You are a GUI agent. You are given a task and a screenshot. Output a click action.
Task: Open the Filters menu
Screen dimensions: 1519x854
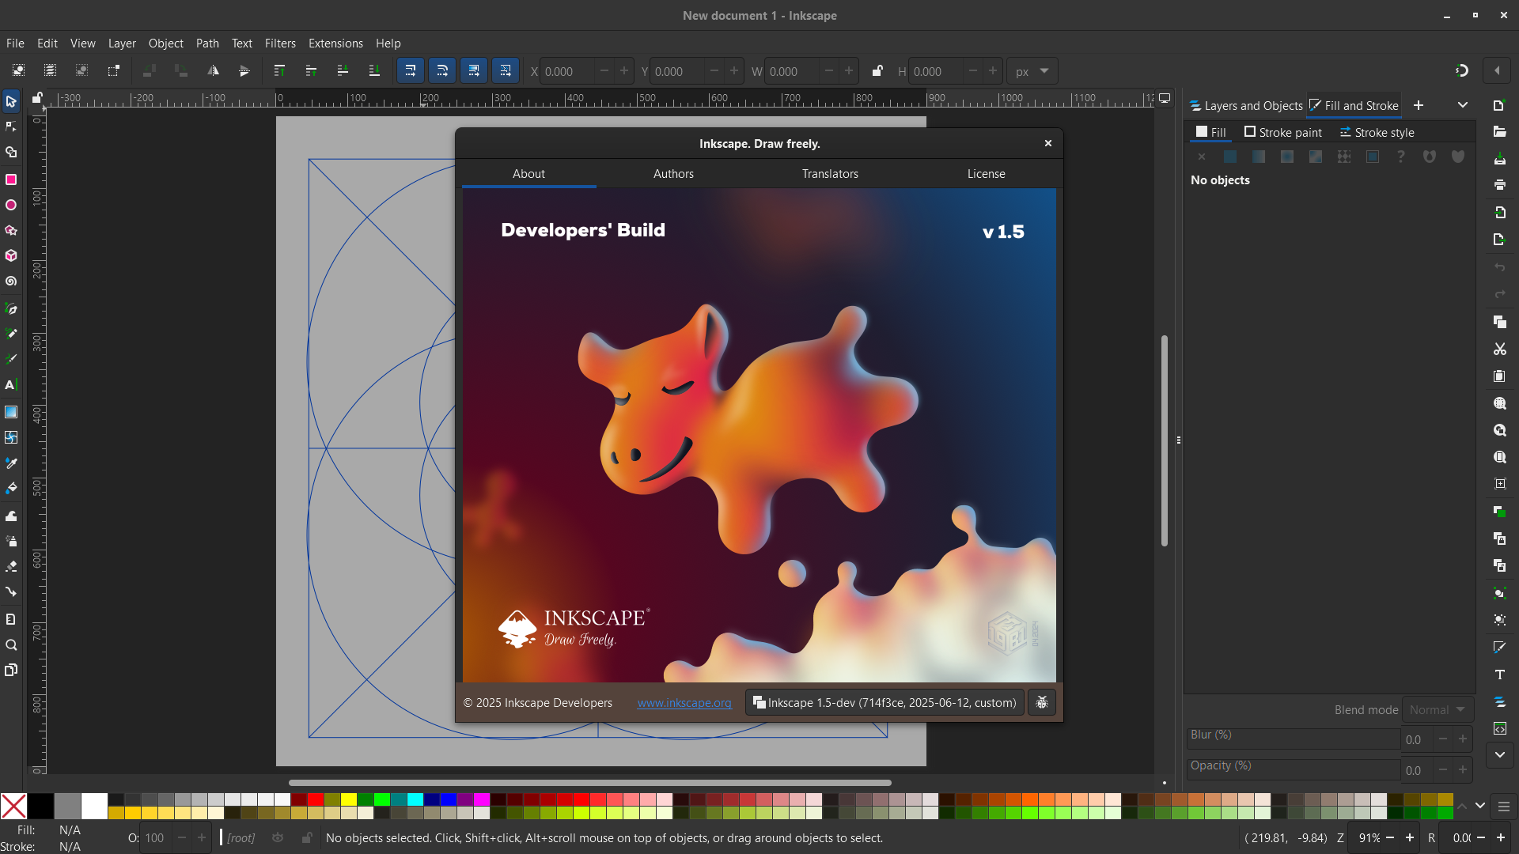[x=280, y=43]
